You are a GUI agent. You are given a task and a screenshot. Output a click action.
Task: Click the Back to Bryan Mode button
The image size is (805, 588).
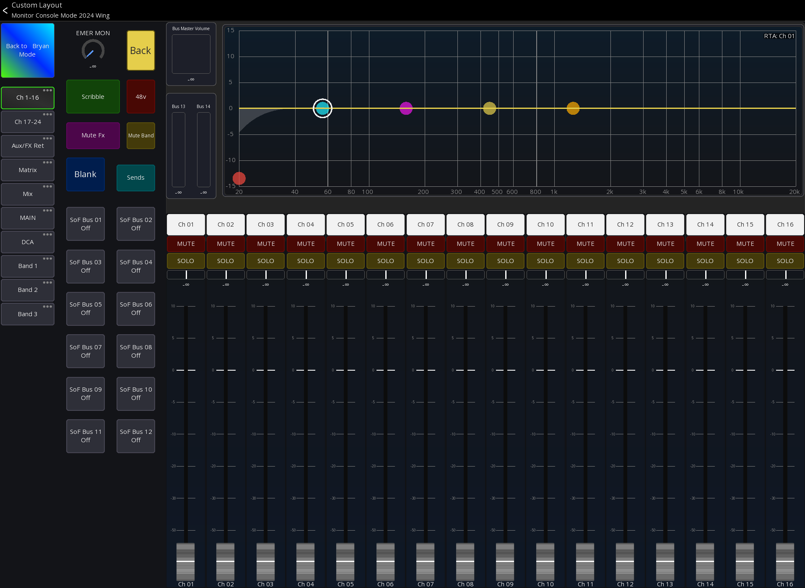coord(28,50)
